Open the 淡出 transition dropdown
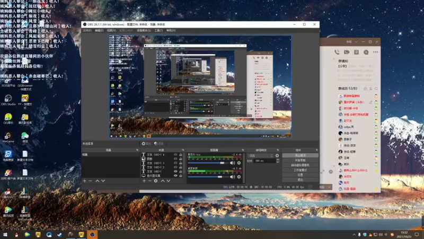Image resolution: width=424 pixels, height=239 pixels. click(x=259, y=156)
